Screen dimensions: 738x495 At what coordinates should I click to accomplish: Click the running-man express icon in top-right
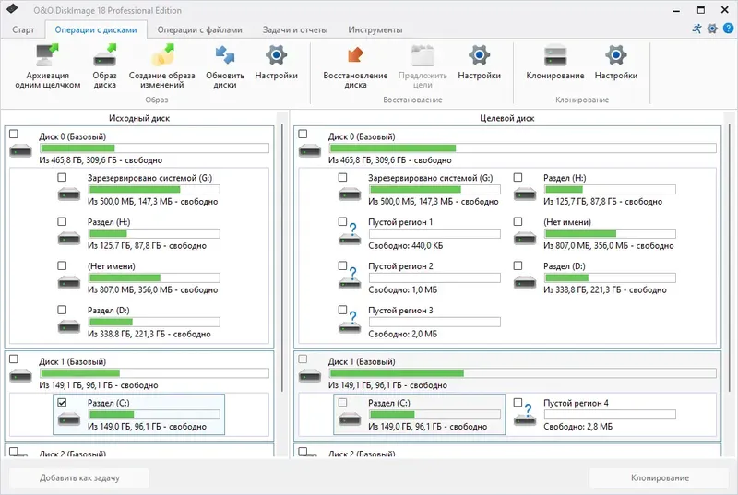[x=697, y=29]
